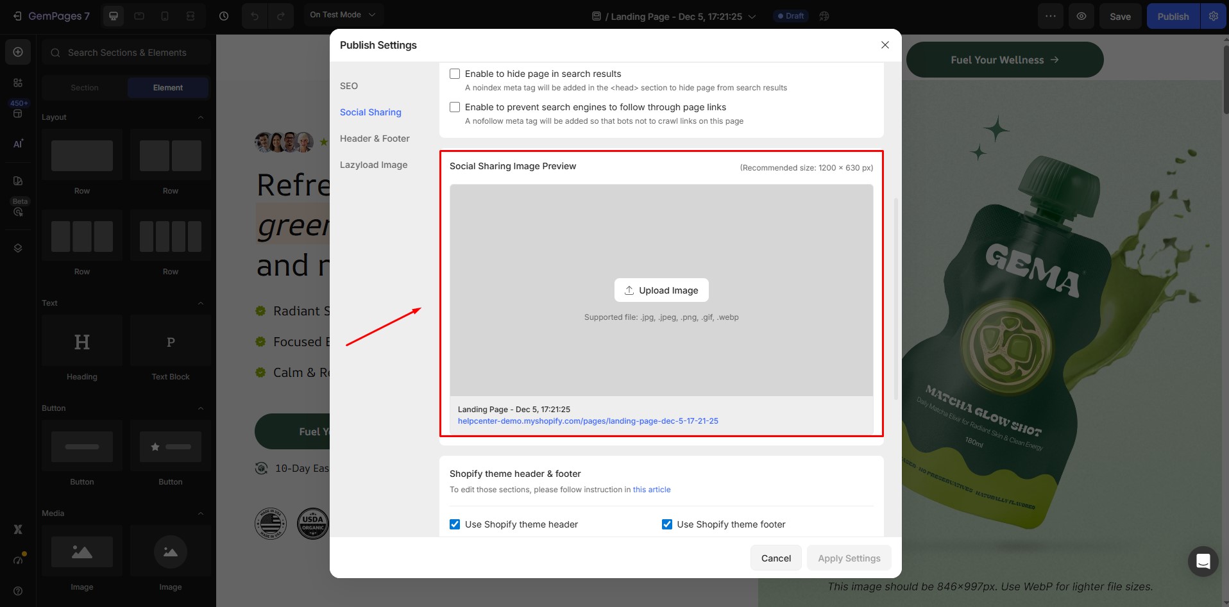Click the preview eye icon in top bar
This screenshot has height=607, width=1229.
(x=1081, y=16)
